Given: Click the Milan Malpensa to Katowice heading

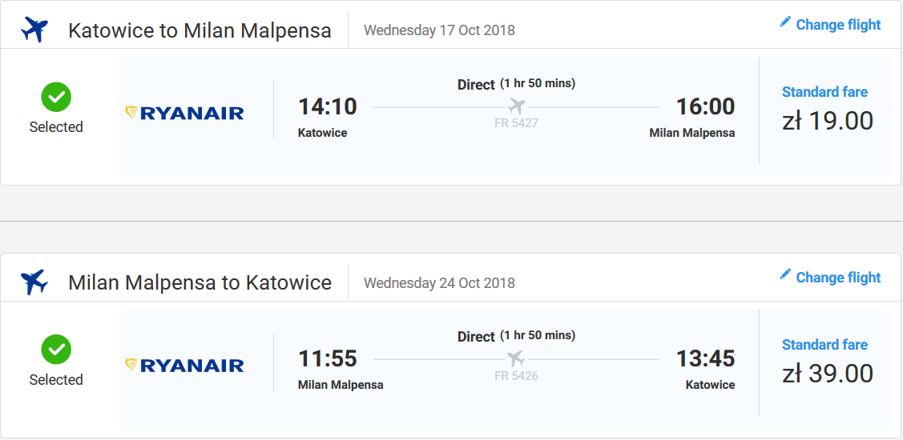Looking at the screenshot, I should tap(200, 283).
